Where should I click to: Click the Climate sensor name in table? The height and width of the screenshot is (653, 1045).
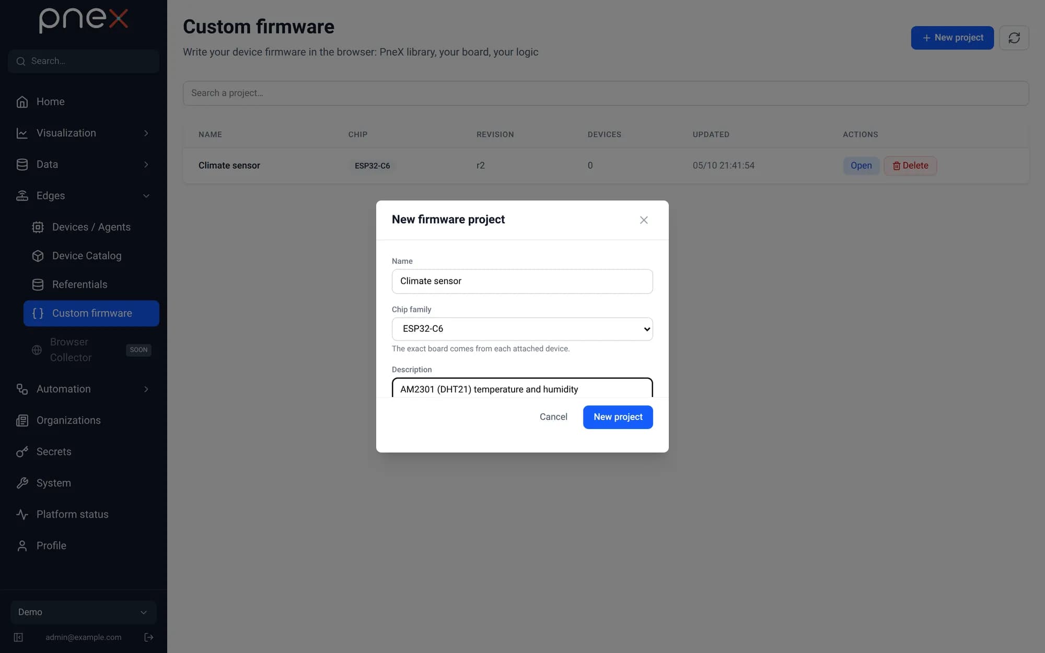pyautogui.click(x=229, y=166)
